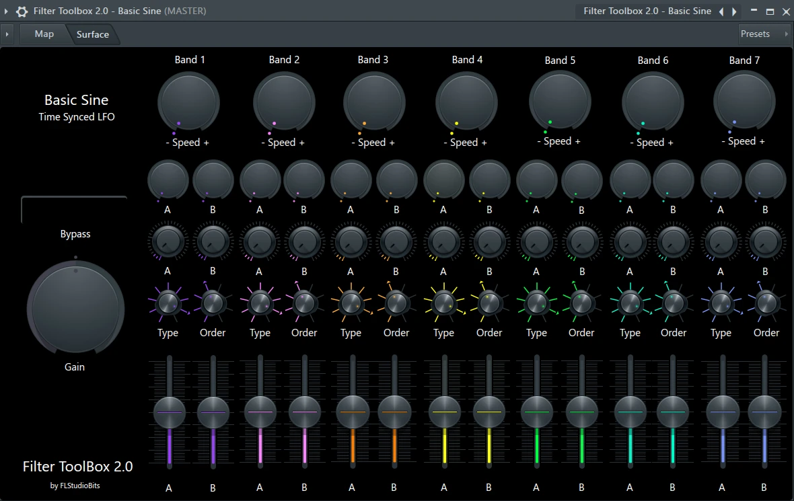Click Band 3 small ringed knob A

[351, 242]
